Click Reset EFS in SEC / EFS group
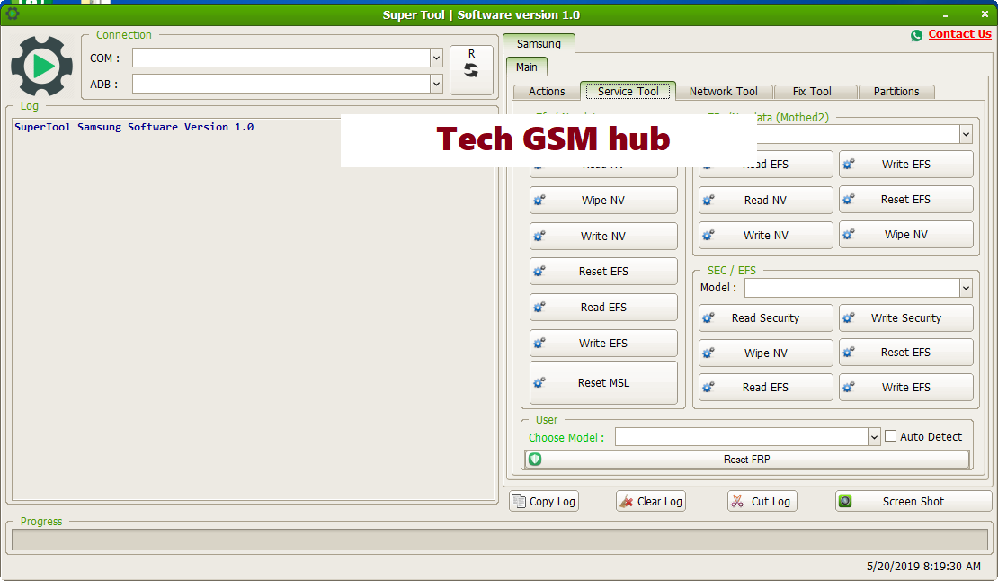Viewport: 998px width, 581px height. pyautogui.click(x=905, y=352)
